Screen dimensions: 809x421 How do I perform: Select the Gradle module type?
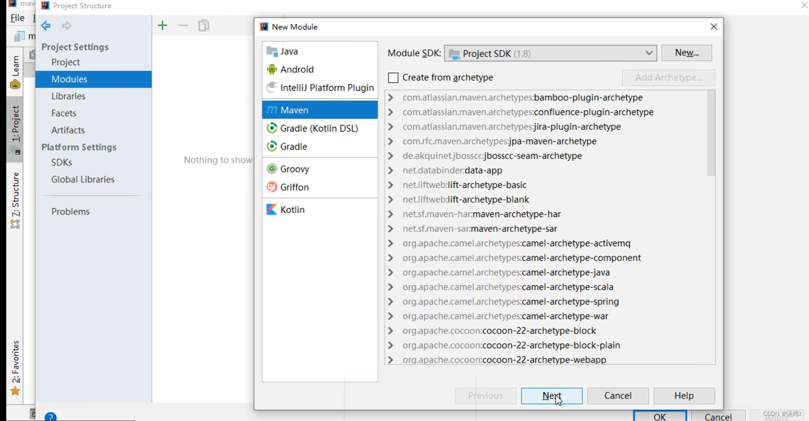tap(320, 147)
